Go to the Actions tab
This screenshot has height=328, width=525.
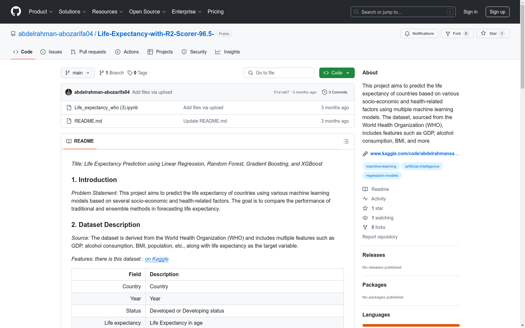pyautogui.click(x=127, y=52)
